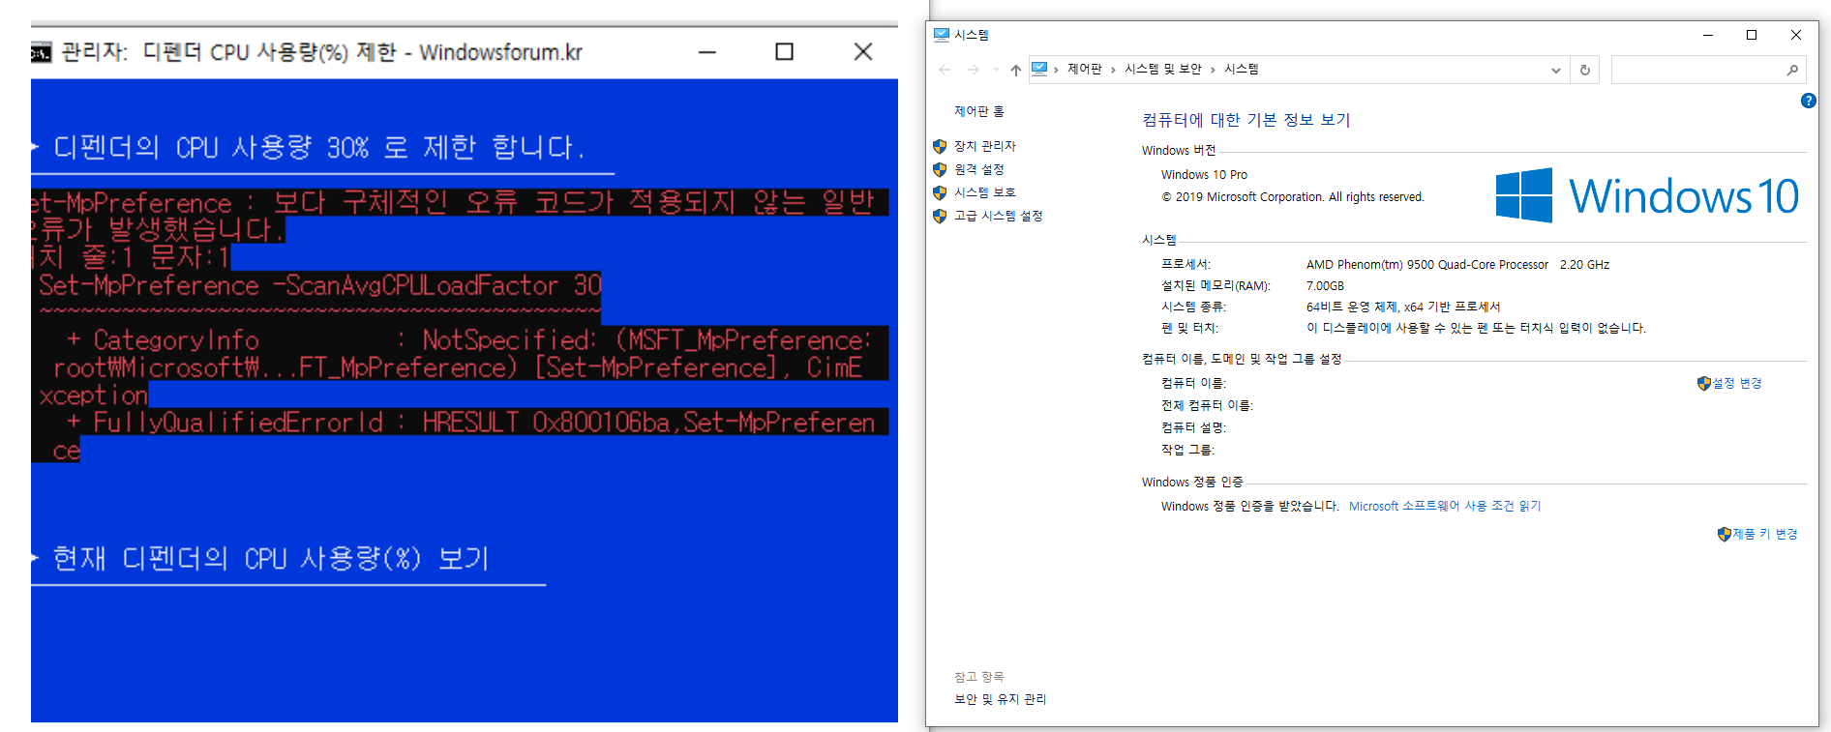
Task: Expand the chevron after 제어판 breadcrumb
Action: [1114, 70]
